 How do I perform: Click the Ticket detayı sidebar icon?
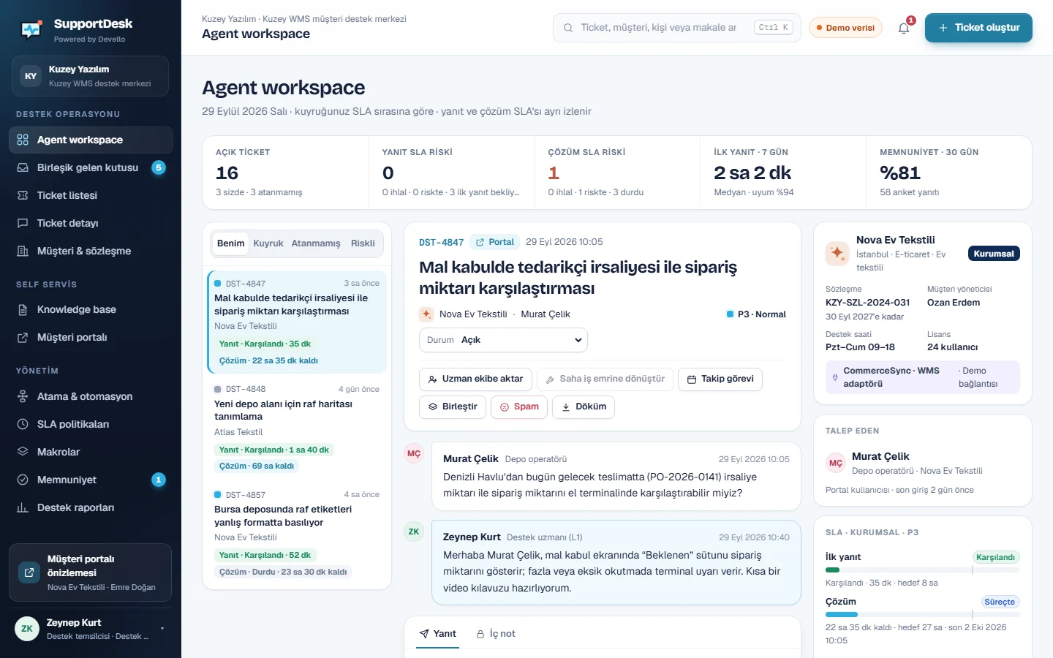[x=23, y=223]
